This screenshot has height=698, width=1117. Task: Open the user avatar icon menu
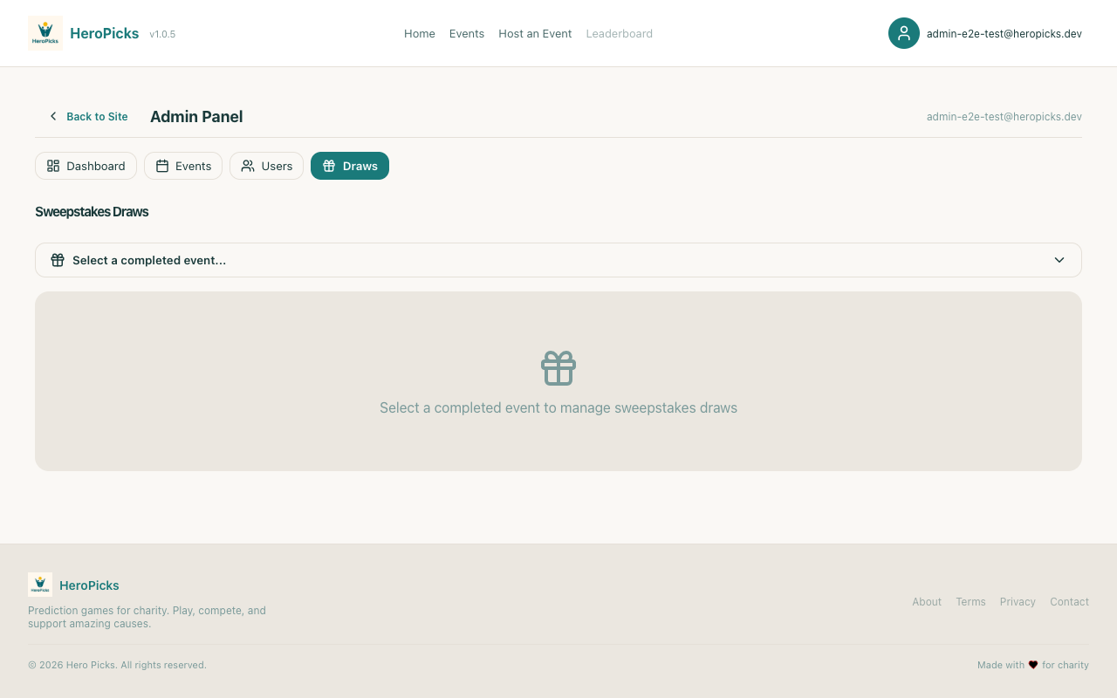coord(903,33)
